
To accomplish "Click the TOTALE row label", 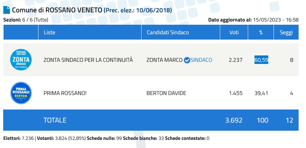I will click(x=55, y=120).
